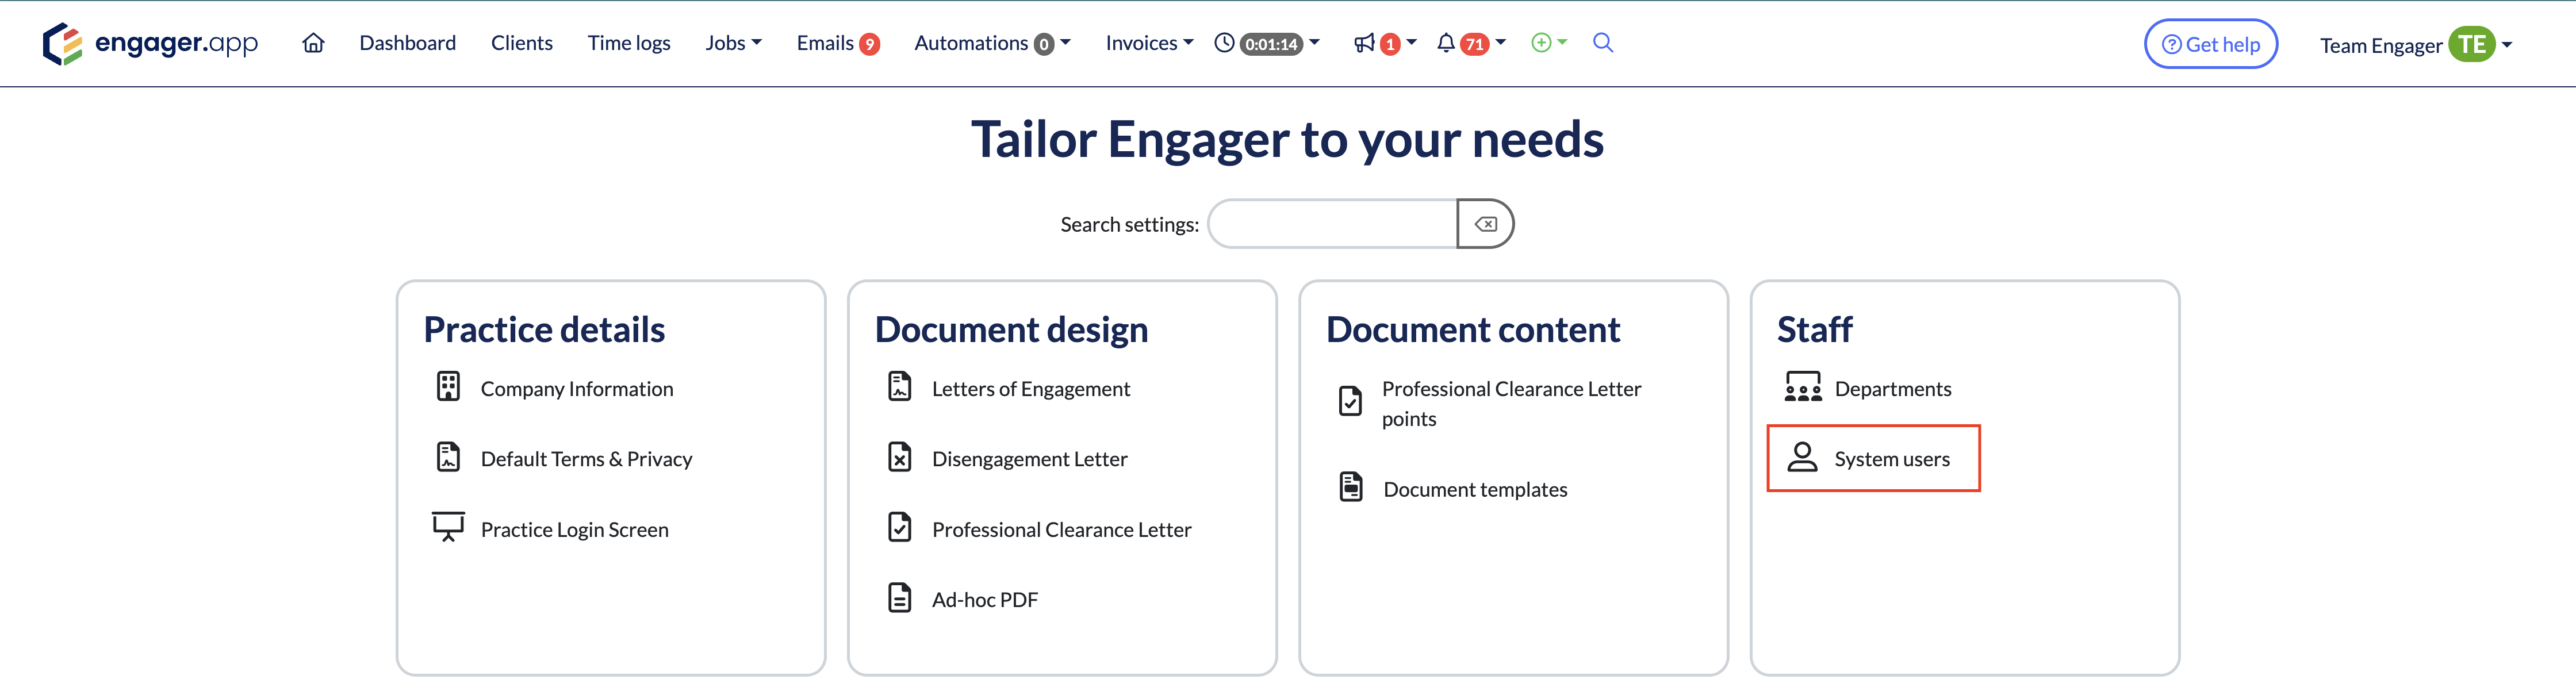This screenshot has height=691, width=2576.
Task: Click the green plus quick-add icon
Action: pyautogui.click(x=1541, y=43)
